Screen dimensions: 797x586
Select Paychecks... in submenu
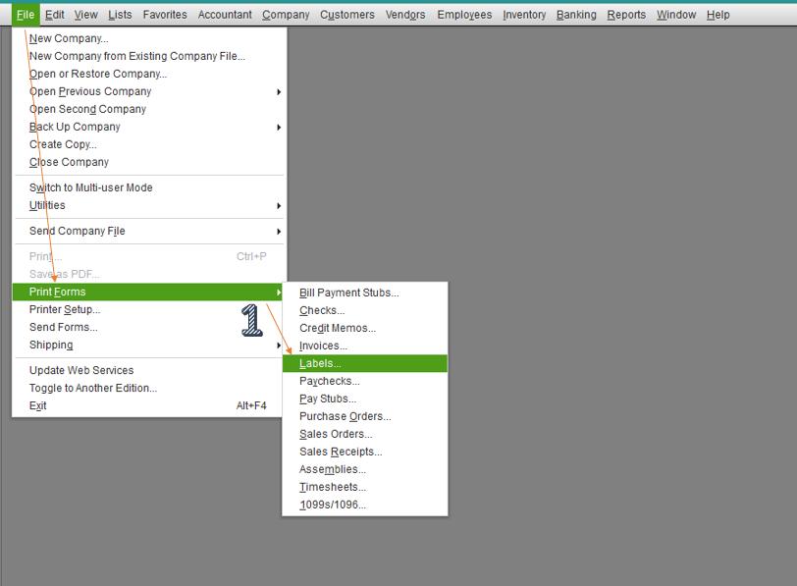point(365,381)
